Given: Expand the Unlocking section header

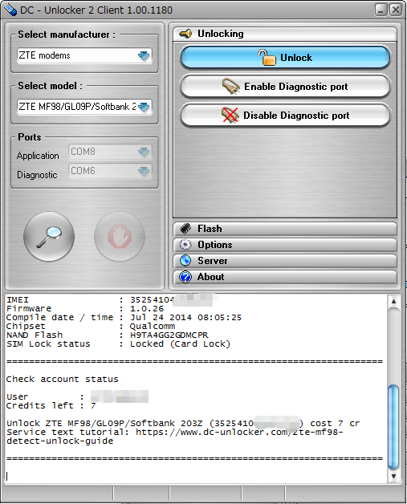Looking at the screenshot, I should coord(285,34).
